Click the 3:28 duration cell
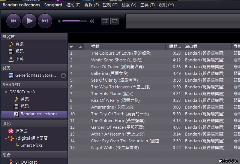The height and width of the screenshot is (164, 240). tap(177, 53)
